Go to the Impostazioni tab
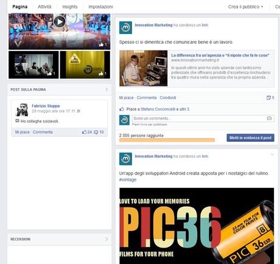Viewport: 280px width, 264px height. 100,7
